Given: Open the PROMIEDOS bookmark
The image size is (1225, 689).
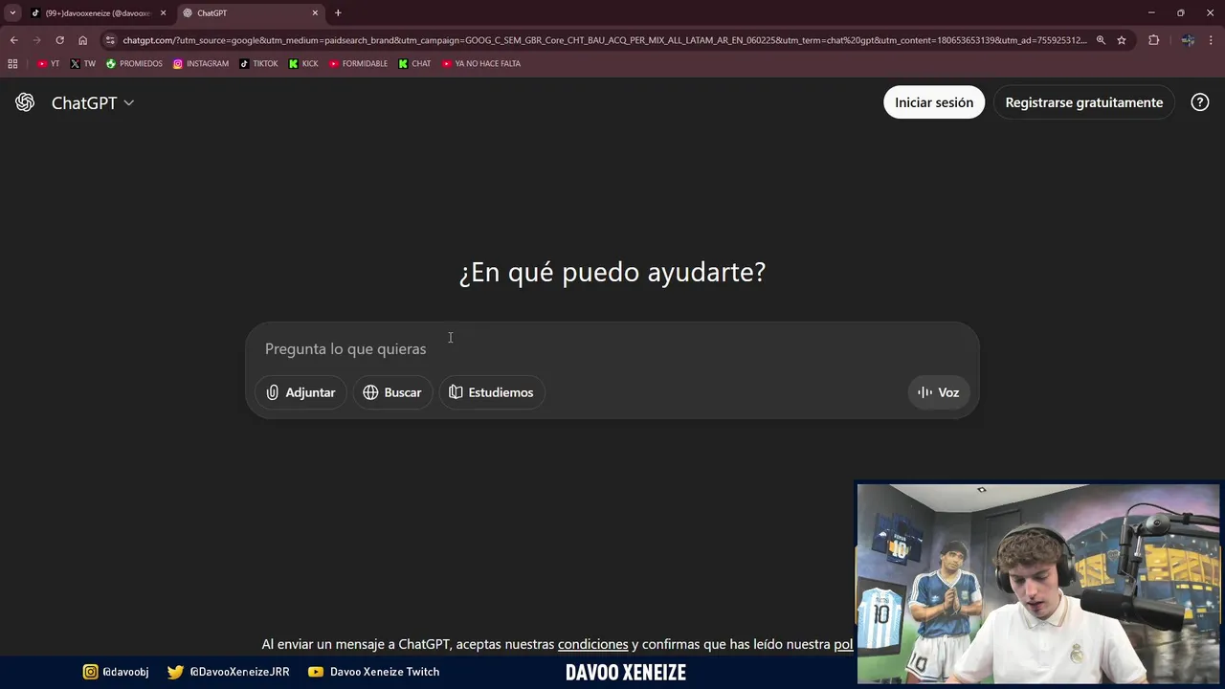Looking at the screenshot, I should [x=134, y=63].
